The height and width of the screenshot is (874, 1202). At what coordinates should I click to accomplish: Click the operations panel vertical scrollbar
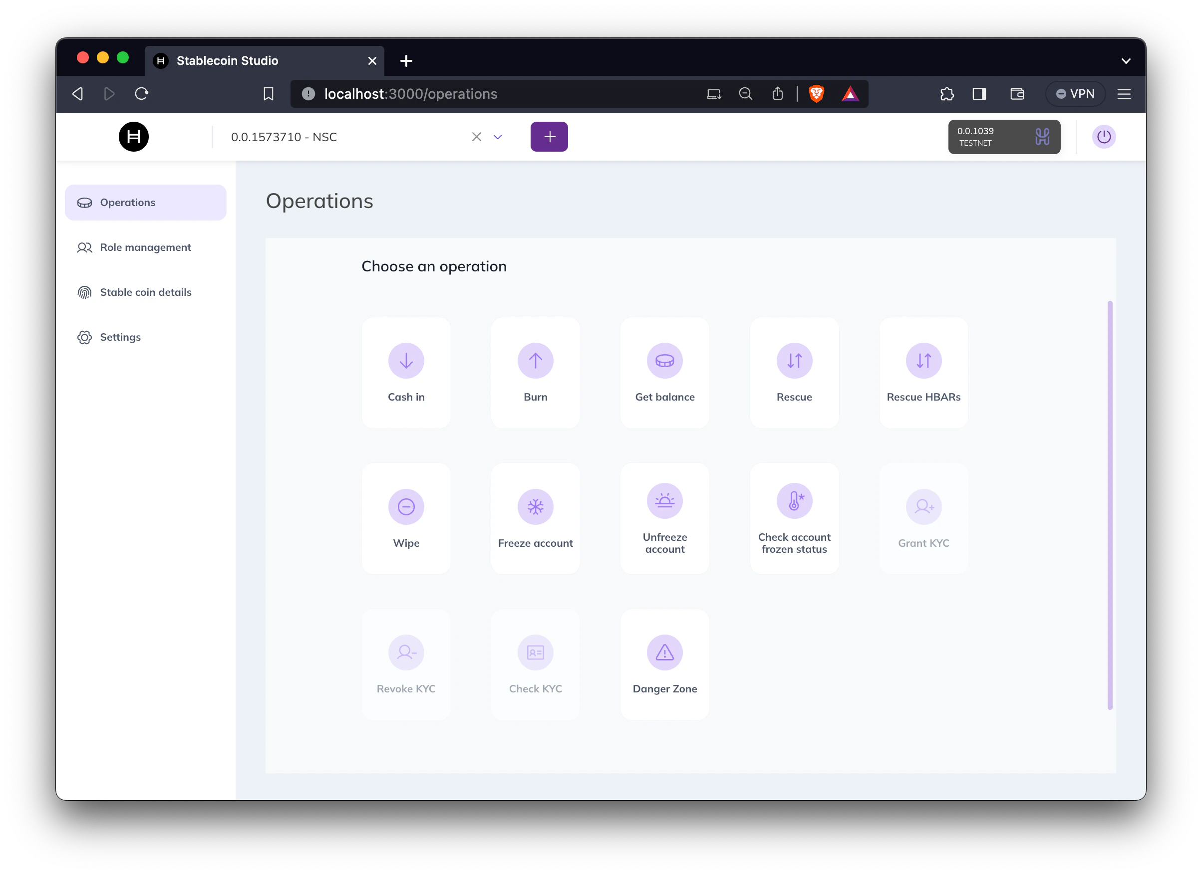click(x=1109, y=504)
